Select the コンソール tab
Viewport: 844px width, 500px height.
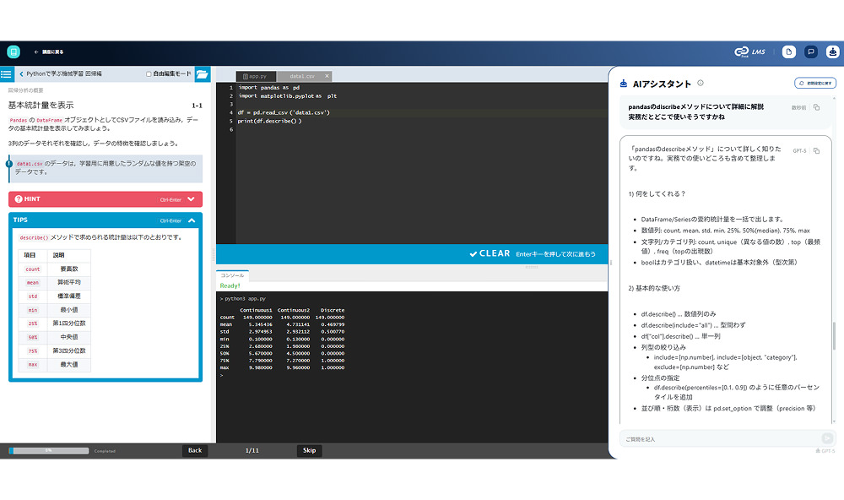click(232, 275)
